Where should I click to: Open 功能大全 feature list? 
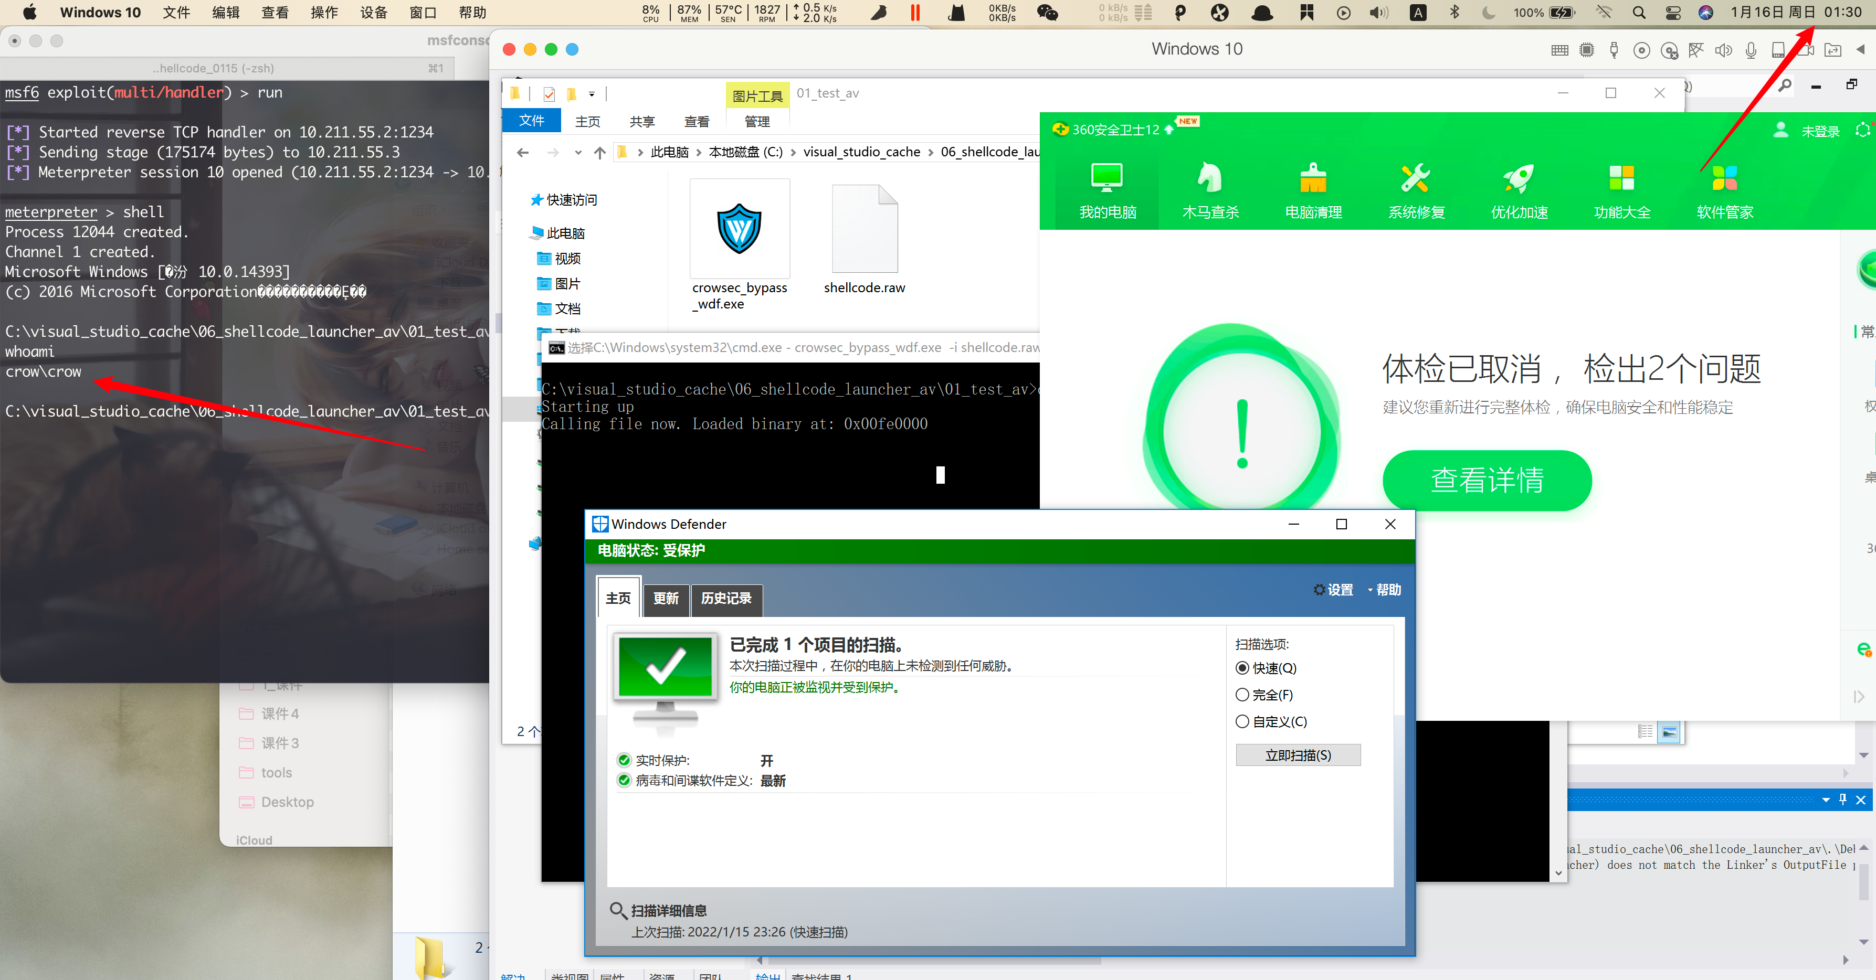[x=1622, y=191]
